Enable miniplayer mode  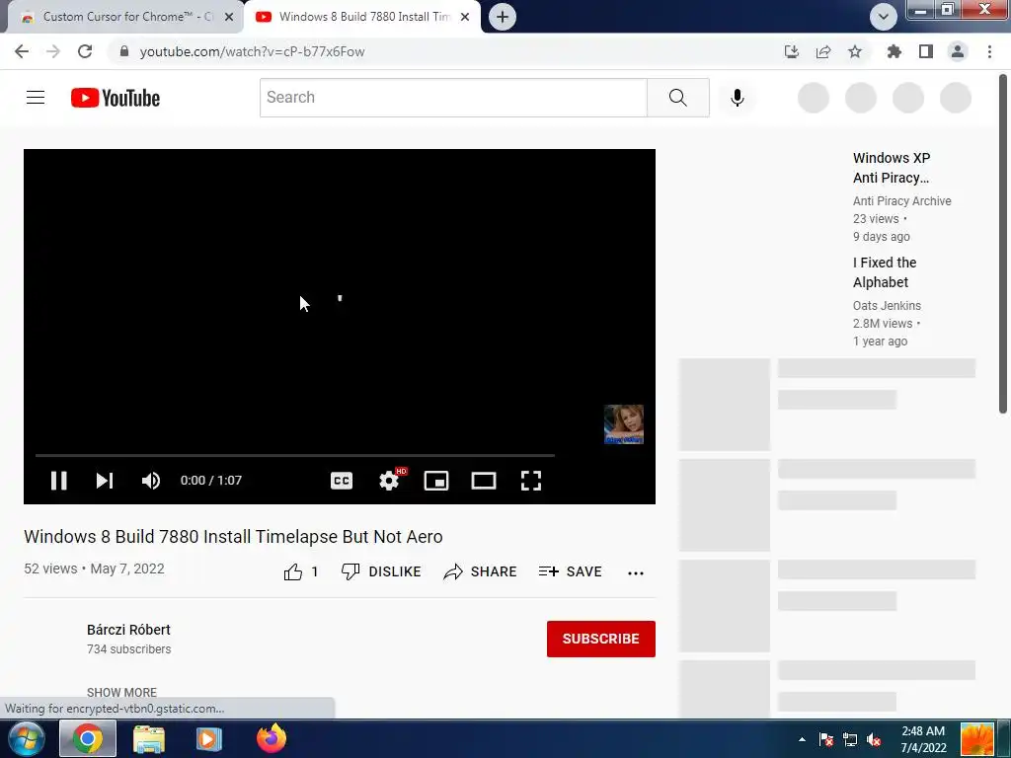click(x=436, y=481)
